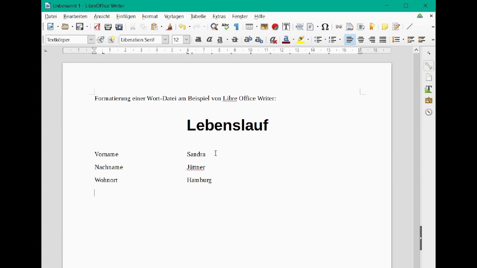The image size is (477, 268).
Task: Align text to the right
Action: pos(372,39)
